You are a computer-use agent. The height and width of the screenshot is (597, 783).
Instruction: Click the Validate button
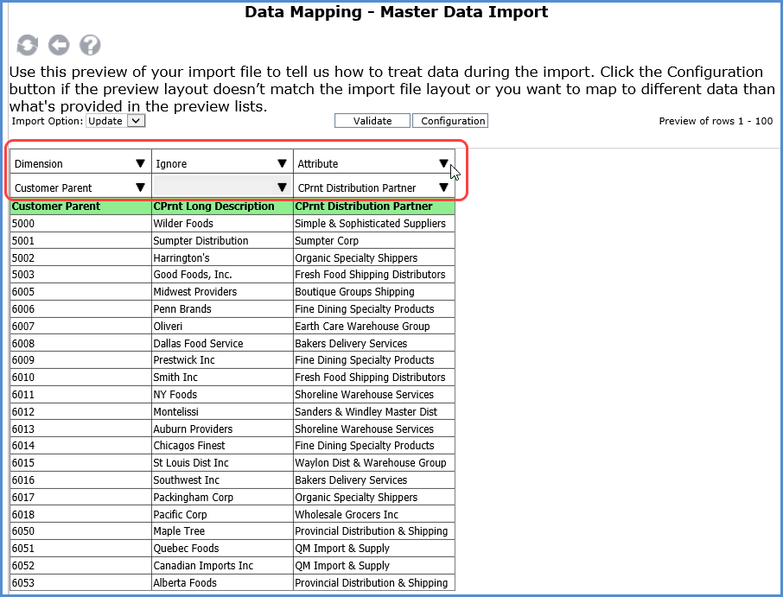(x=372, y=121)
